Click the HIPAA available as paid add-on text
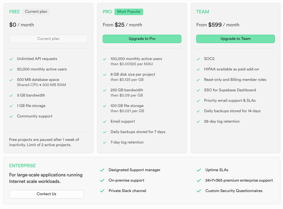 tap(232, 69)
